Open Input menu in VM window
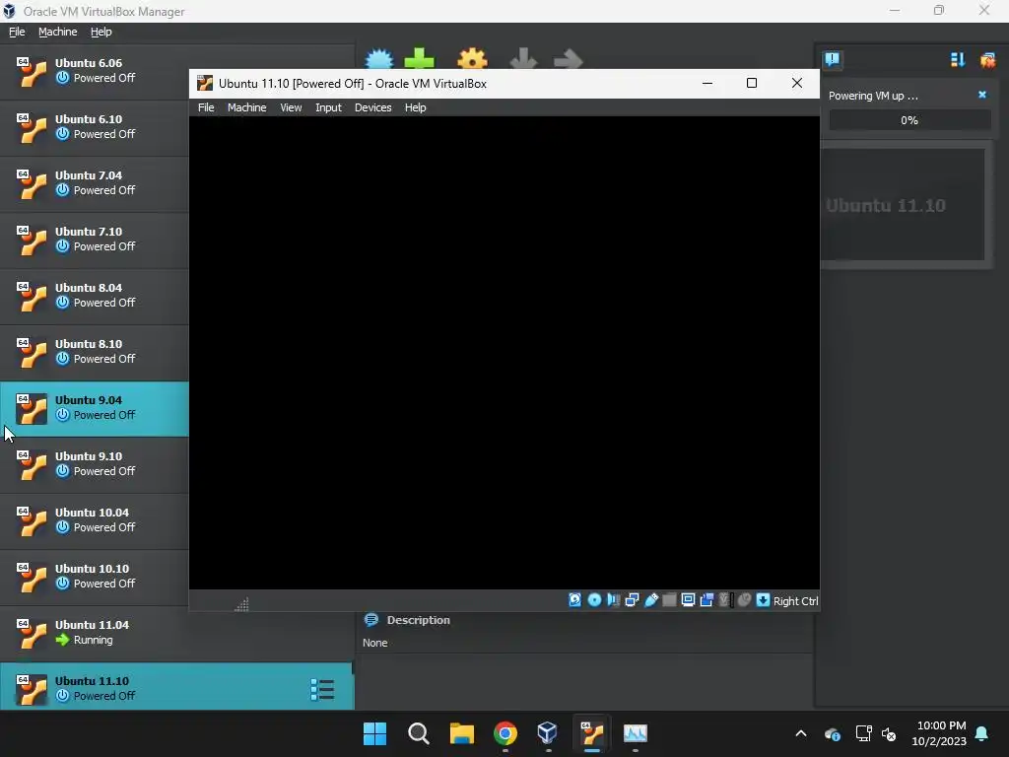 [x=328, y=107]
